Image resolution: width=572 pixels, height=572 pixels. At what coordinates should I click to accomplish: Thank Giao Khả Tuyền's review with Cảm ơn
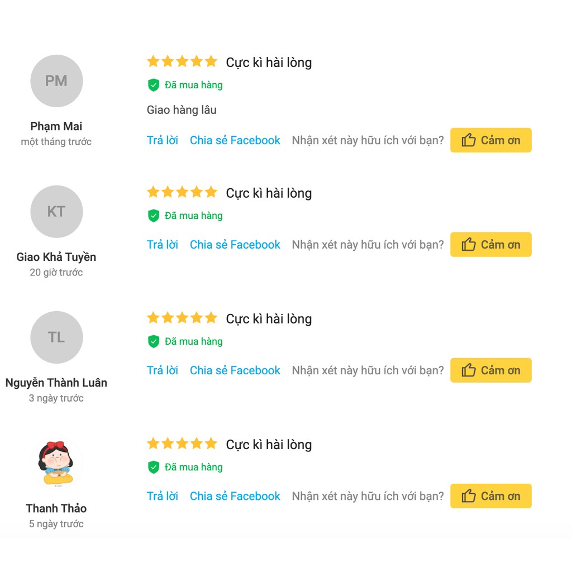click(490, 245)
